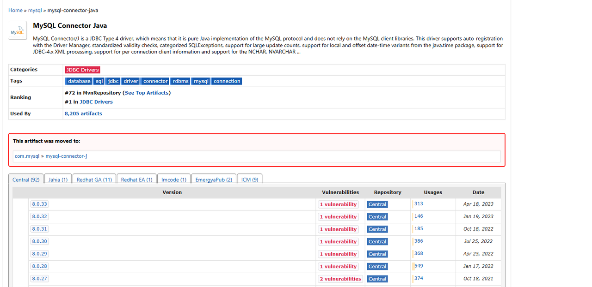Open the See Top Artifacts link

(147, 93)
